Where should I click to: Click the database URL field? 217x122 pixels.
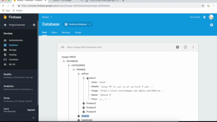click(84, 47)
